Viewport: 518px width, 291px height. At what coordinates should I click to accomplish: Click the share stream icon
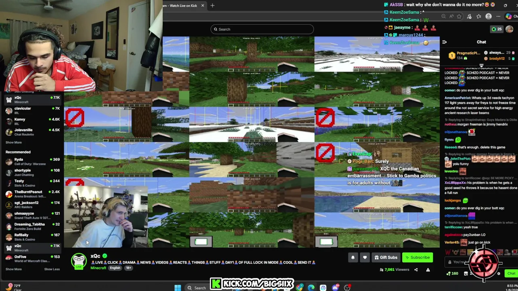coord(416,270)
